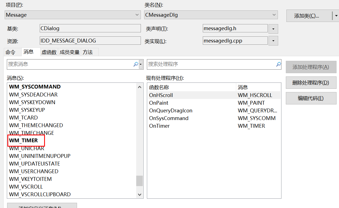
Task: Click the search icon in the handler search box
Action: [x=278, y=64]
